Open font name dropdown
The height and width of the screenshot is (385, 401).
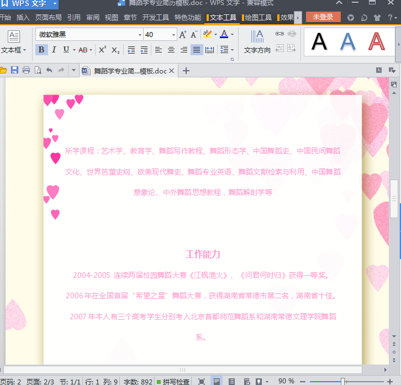coord(140,35)
